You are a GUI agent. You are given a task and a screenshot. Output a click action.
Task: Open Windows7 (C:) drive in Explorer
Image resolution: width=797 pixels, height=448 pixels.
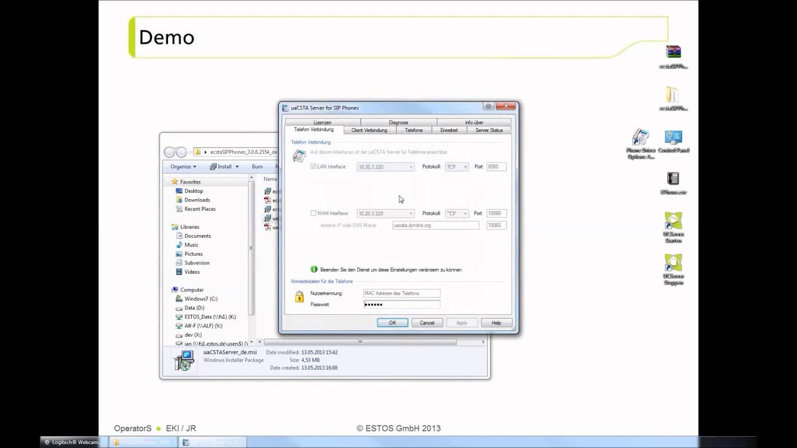pos(201,299)
